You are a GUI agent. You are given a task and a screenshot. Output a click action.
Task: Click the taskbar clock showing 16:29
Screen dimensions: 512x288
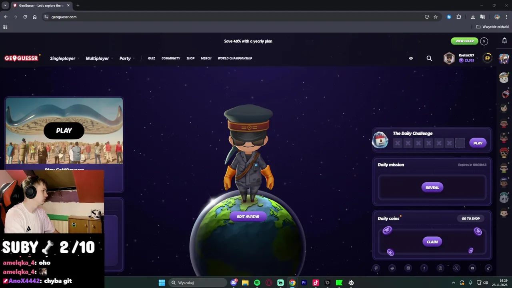pyautogui.click(x=500, y=283)
